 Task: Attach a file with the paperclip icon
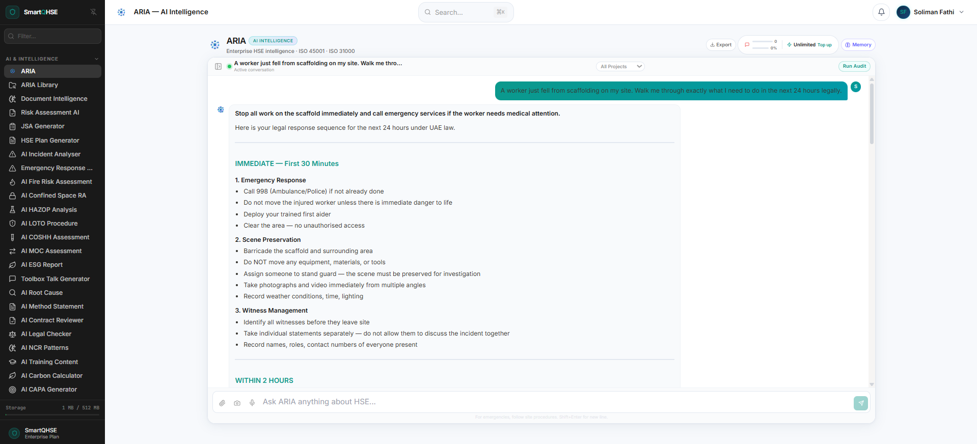(x=222, y=403)
